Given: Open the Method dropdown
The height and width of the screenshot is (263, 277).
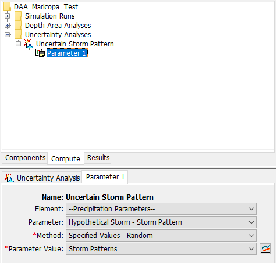Looking at the screenshot, I should click(x=161, y=236).
